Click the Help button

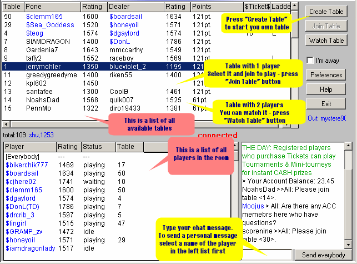click(x=325, y=89)
